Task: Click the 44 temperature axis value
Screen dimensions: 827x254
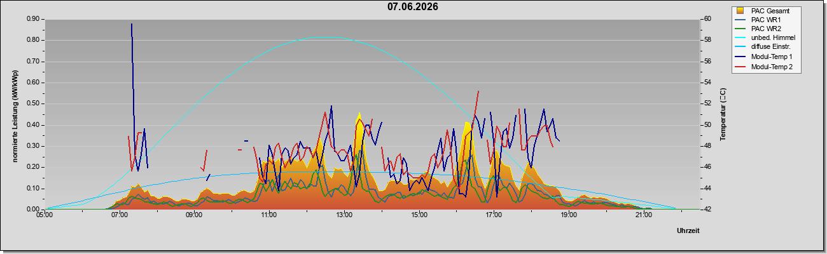Action: tap(708, 188)
